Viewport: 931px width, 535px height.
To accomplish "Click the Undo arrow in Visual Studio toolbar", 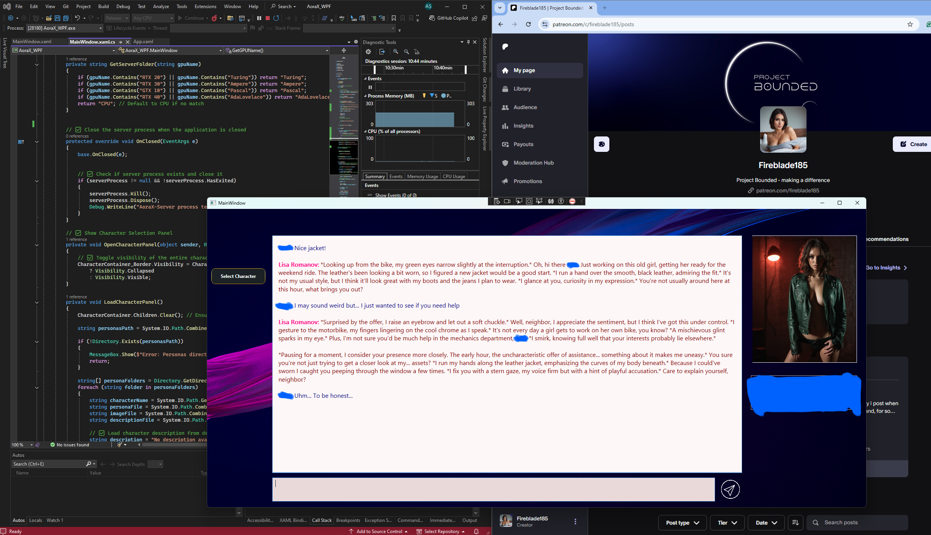I will 78,18.
